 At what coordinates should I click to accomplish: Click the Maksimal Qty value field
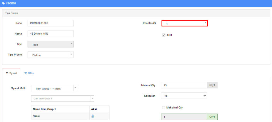[x=184, y=117]
